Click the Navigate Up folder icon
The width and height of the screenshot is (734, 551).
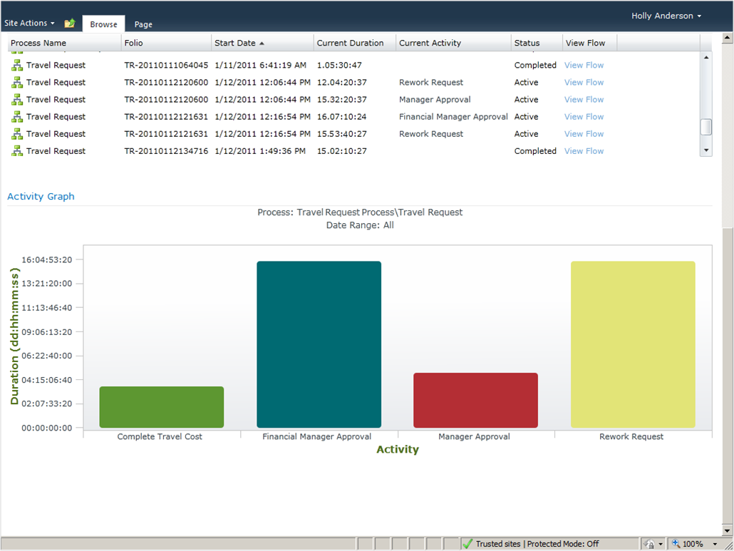tap(69, 24)
